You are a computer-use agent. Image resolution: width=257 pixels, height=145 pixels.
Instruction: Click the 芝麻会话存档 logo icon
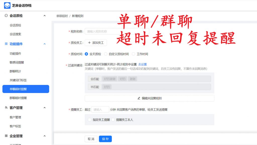coord(7,6)
